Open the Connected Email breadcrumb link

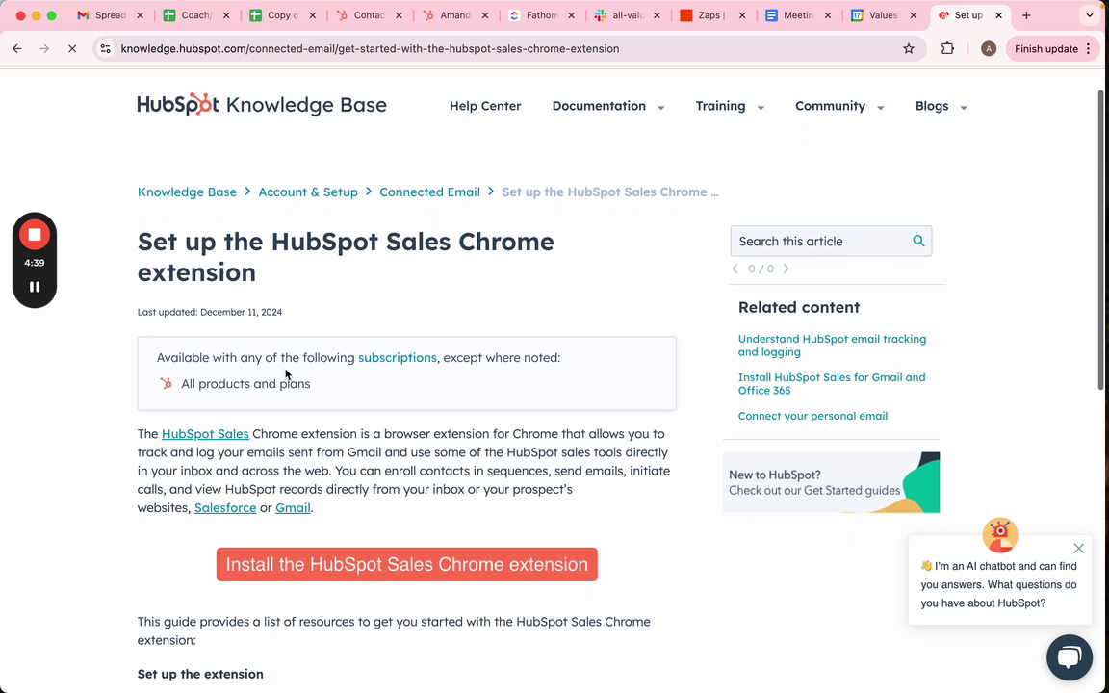coord(429,192)
